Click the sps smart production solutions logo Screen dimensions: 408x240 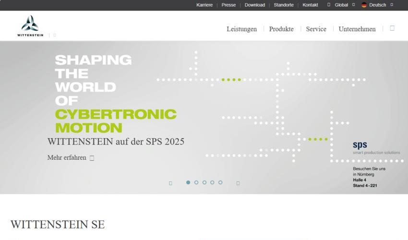pyautogui.click(x=376, y=147)
